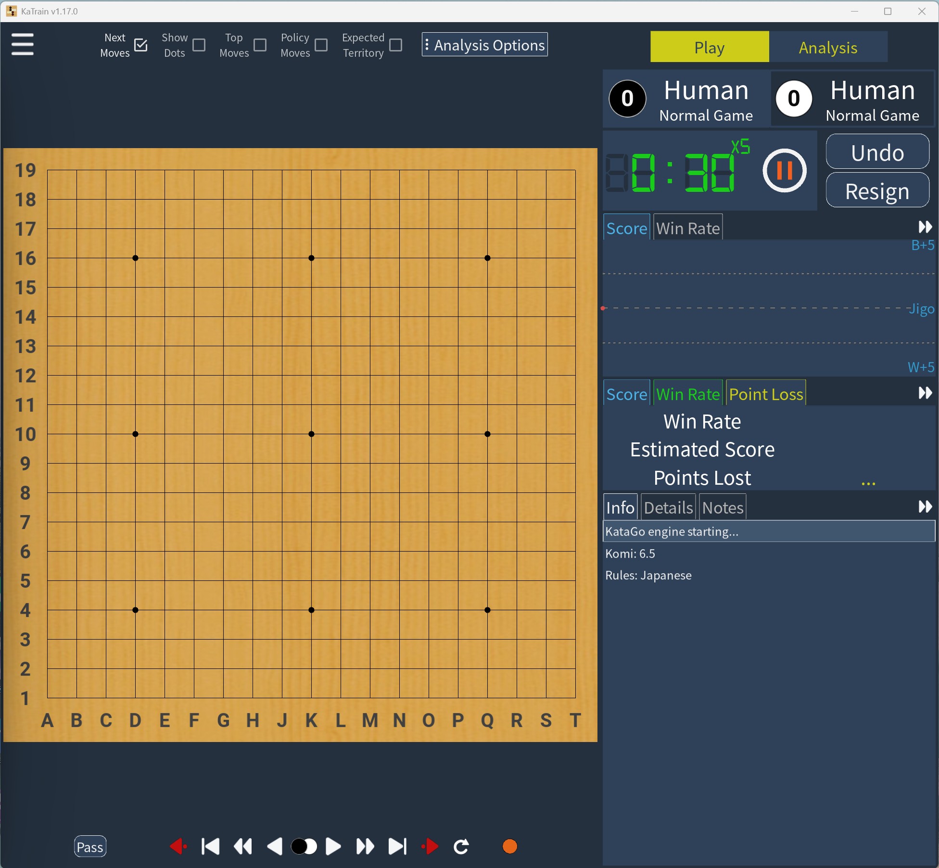The height and width of the screenshot is (868, 939).
Task: Click the rotate board icon
Action: 461,846
